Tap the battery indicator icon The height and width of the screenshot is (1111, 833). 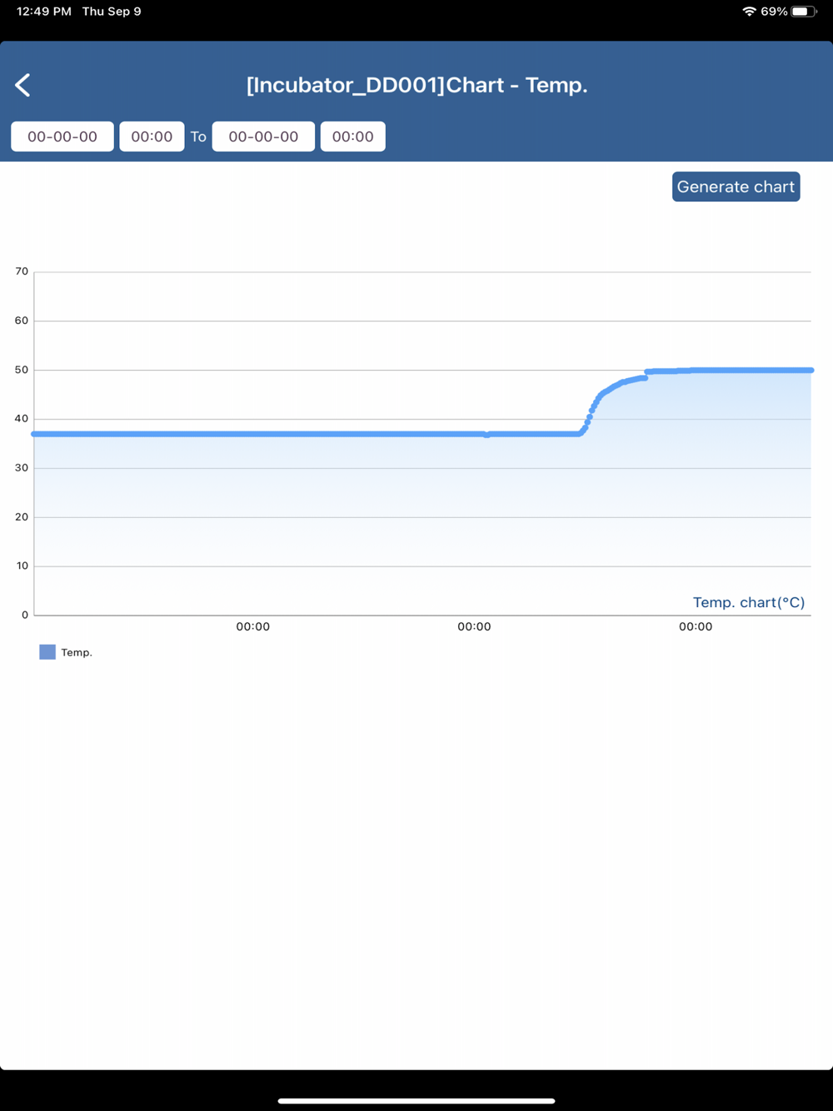click(804, 12)
